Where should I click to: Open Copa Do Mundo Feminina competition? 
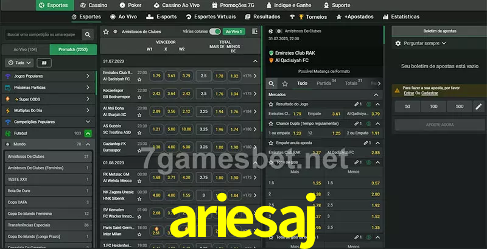(48, 214)
